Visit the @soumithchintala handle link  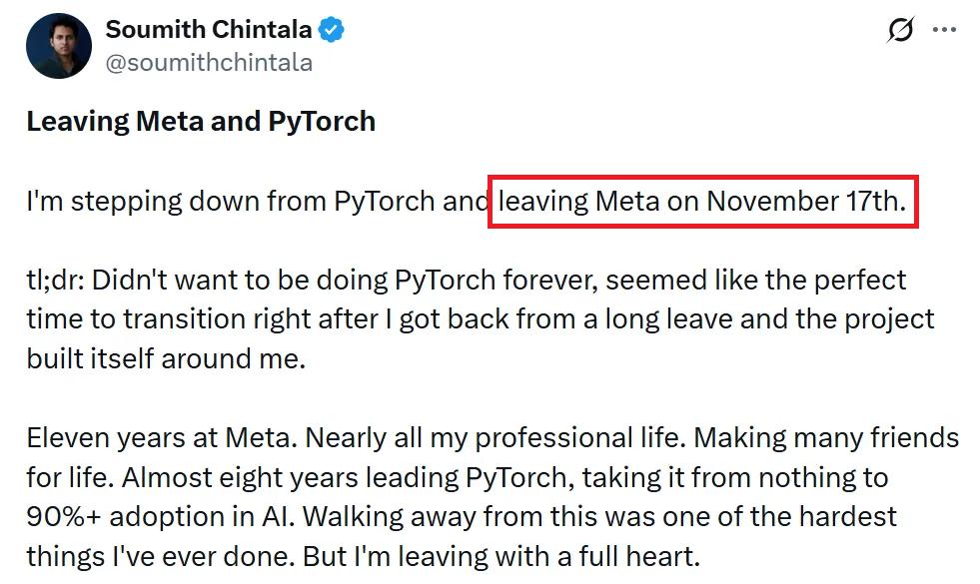pos(209,62)
